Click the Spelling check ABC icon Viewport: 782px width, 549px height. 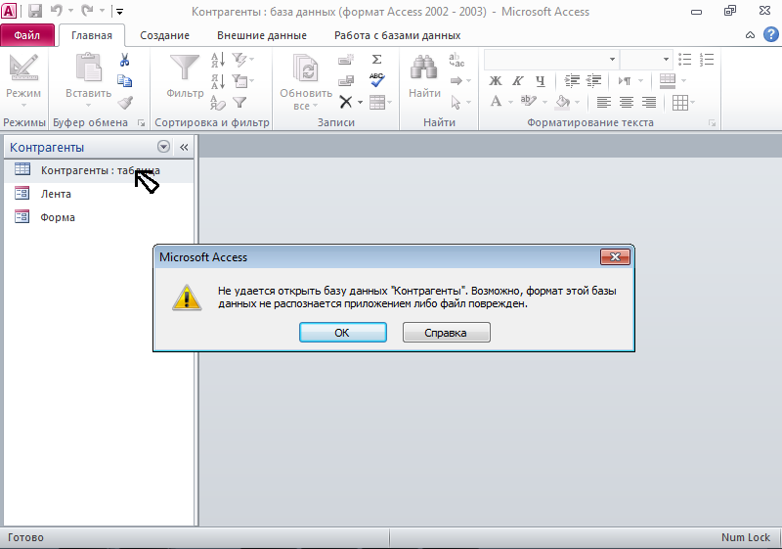point(377,80)
